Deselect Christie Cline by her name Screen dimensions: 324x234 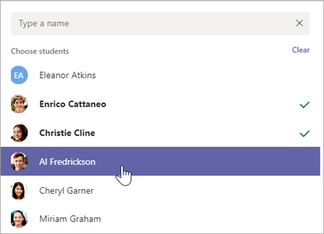pyautogui.click(x=67, y=133)
